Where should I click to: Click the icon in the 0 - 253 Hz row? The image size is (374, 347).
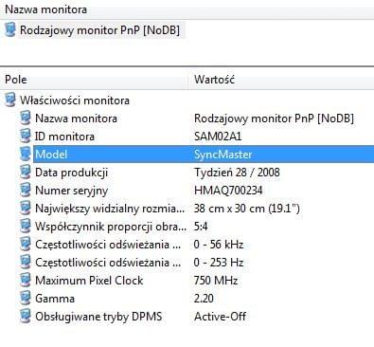(26, 263)
